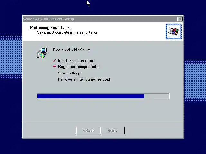
Task: Select the 'Performing Final Tasks' heading
Action: [51, 28]
